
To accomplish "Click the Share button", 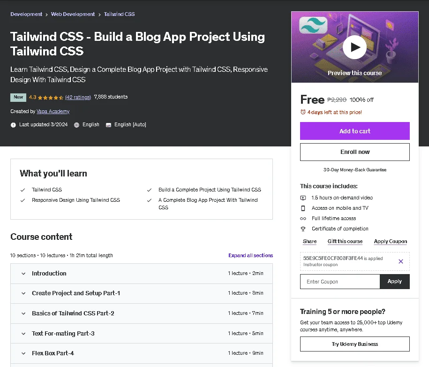I will 310,241.
